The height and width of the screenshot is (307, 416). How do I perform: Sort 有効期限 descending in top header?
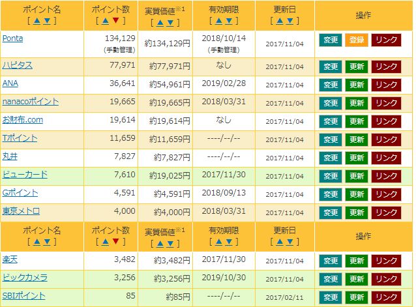[x=229, y=21]
